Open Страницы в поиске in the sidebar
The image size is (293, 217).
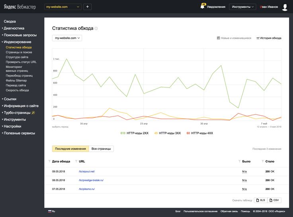[x=19, y=52]
